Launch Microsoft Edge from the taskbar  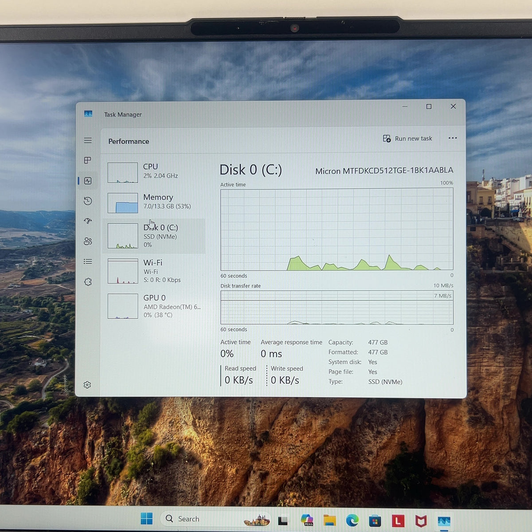352,520
